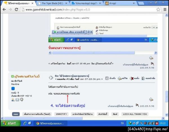Click the Show Desktop quick launch icon
Image resolution: width=169 pixels, height=132 pixels.
[30, 123]
